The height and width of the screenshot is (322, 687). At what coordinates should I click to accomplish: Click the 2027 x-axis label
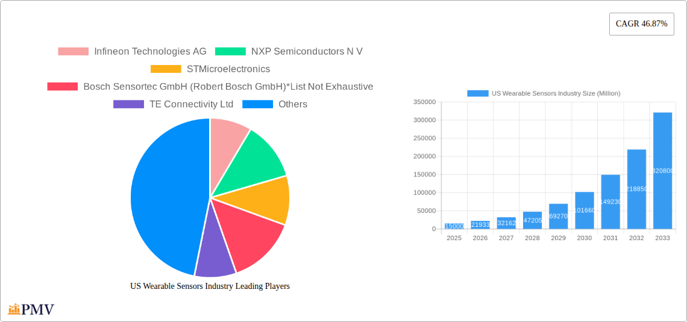click(x=506, y=238)
